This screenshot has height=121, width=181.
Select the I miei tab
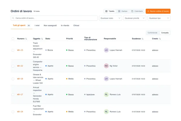click(37, 25)
